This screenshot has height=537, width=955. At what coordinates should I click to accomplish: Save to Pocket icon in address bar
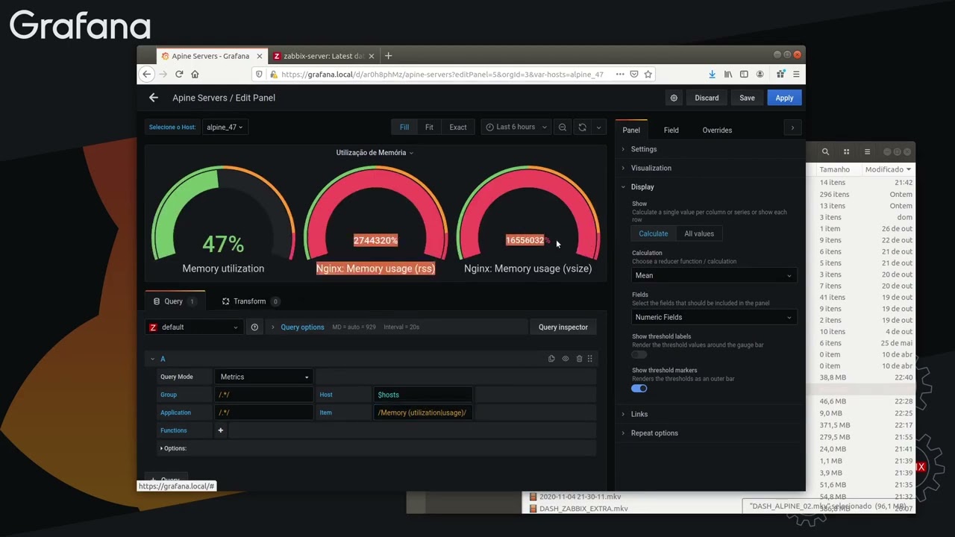[x=634, y=74]
